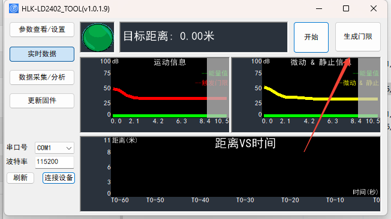
Task: Click the 连接设备 button
Action: pyautogui.click(x=59, y=178)
